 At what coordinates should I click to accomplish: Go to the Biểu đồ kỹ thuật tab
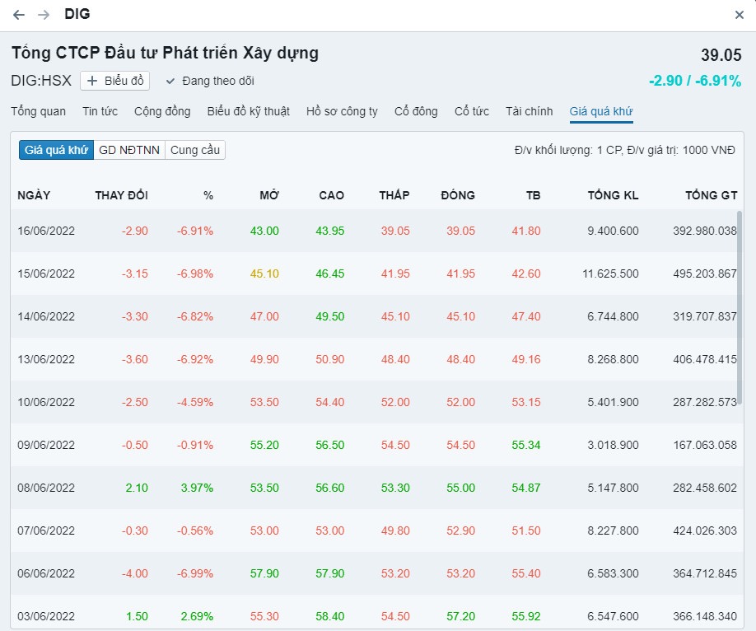[x=248, y=111]
